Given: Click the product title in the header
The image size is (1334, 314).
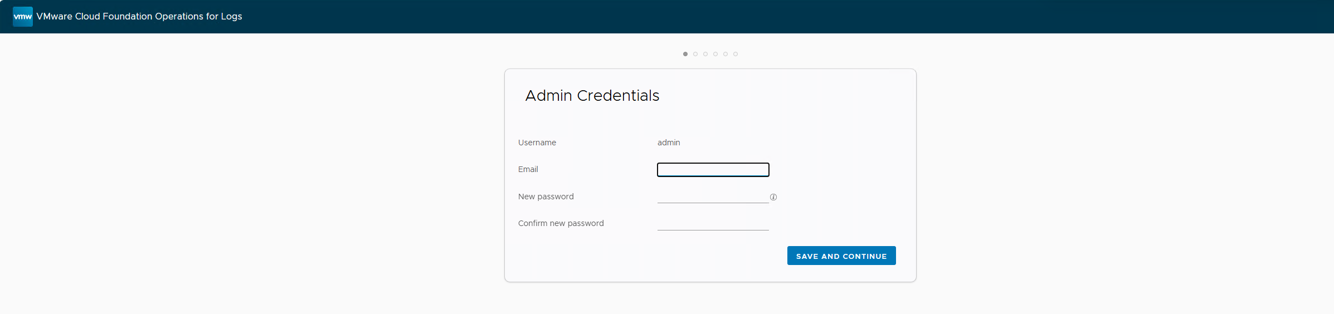Looking at the screenshot, I should point(139,17).
